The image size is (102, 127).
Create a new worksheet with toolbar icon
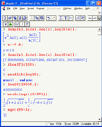(5, 18)
